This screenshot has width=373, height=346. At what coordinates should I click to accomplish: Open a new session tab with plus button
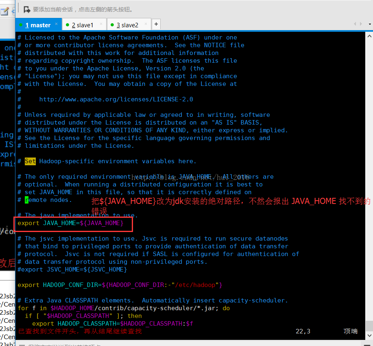pos(156,24)
